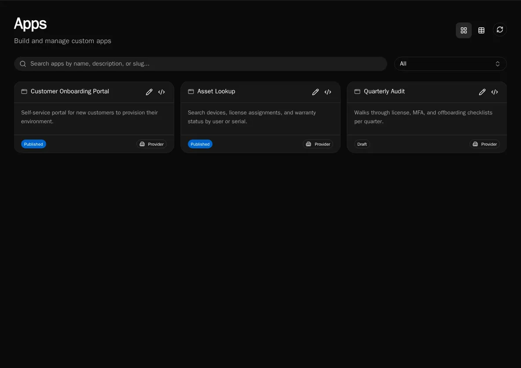Image resolution: width=521 pixels, height=368 pixels.
Task: Click description "Self-service portal for new customers"
Action: tap(89, 117)
